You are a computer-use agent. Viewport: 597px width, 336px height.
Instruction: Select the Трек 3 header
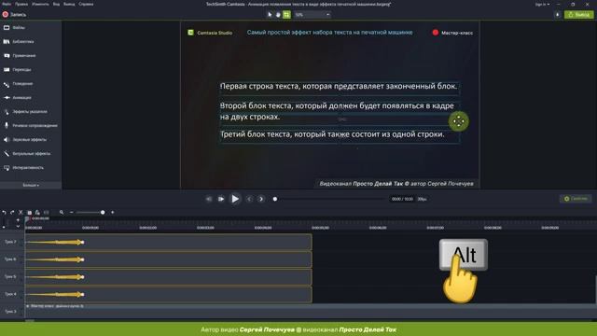[x=12, y=311]
